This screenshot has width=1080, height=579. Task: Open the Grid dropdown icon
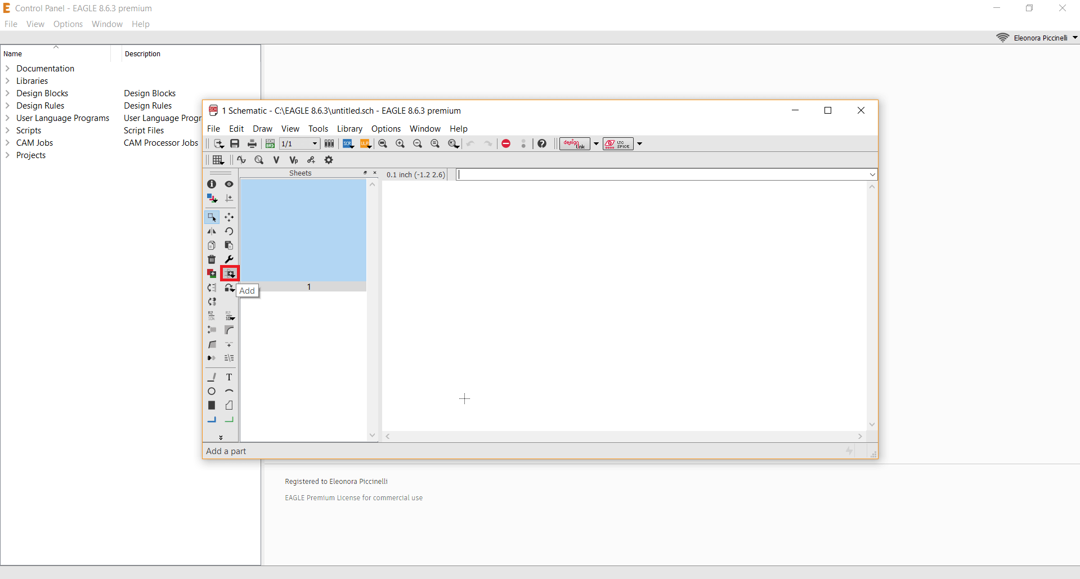pyautogui.click(x=218, y=160)
